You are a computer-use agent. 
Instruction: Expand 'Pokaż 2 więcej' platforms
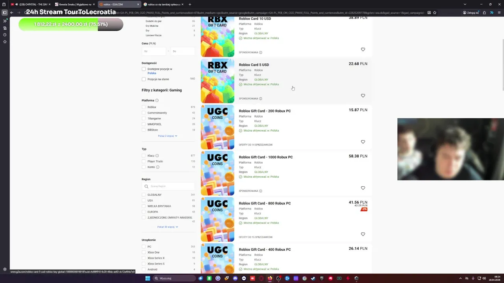[x=168, y=136]
